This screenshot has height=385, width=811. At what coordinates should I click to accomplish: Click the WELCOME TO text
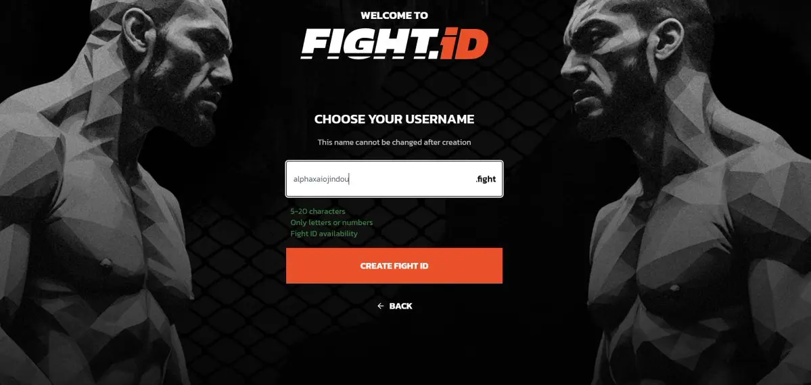[394, 16]
